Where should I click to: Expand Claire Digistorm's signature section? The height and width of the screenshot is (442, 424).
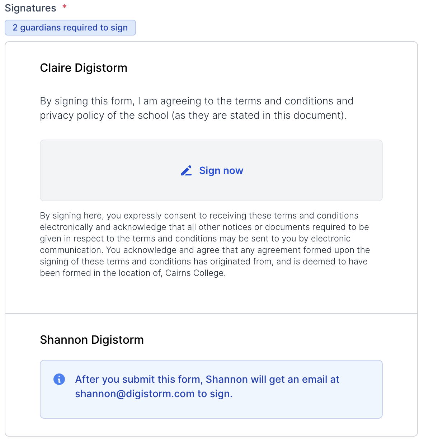[x=84, y=68]
